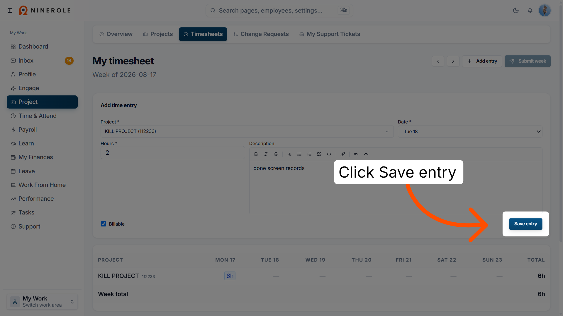Open the Change Requests tab
The width and height of the screenshot is (563, 316).
(261, 34)
